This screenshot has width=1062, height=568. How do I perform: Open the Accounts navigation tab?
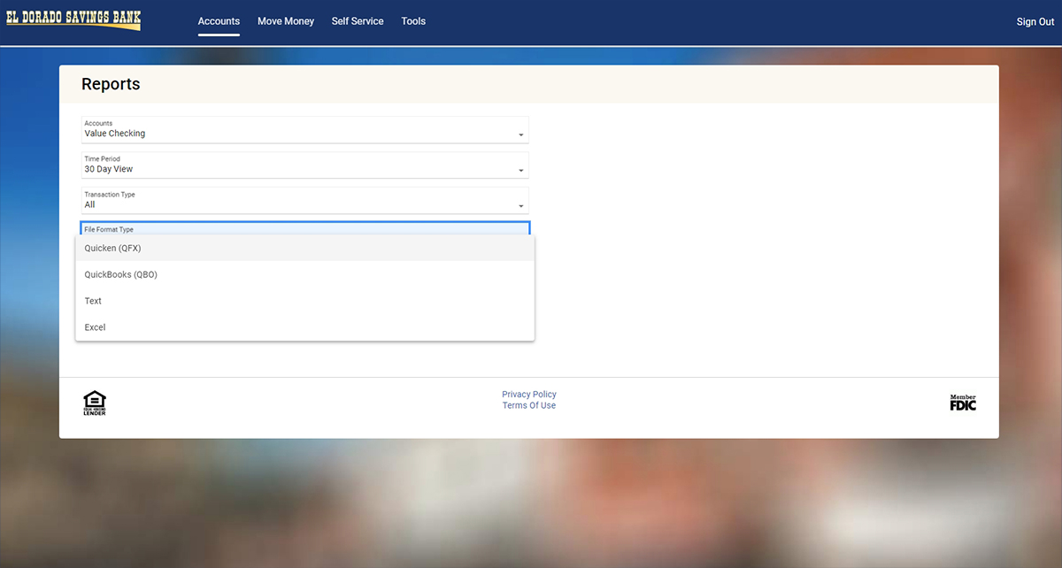tap(219, 21)
